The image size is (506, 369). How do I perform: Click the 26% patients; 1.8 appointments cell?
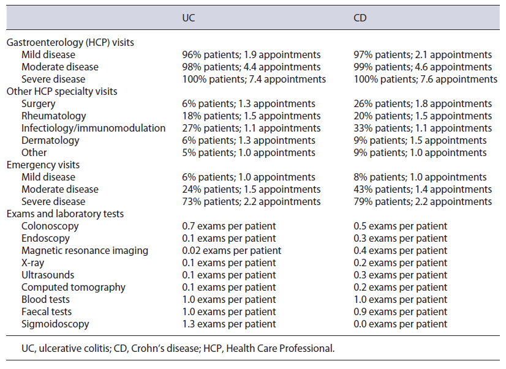tap(423, 104)
